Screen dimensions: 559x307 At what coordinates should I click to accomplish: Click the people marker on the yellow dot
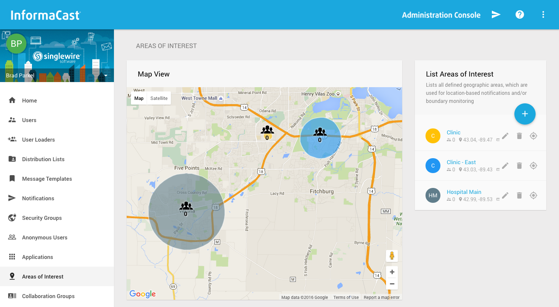coord(267,130)
